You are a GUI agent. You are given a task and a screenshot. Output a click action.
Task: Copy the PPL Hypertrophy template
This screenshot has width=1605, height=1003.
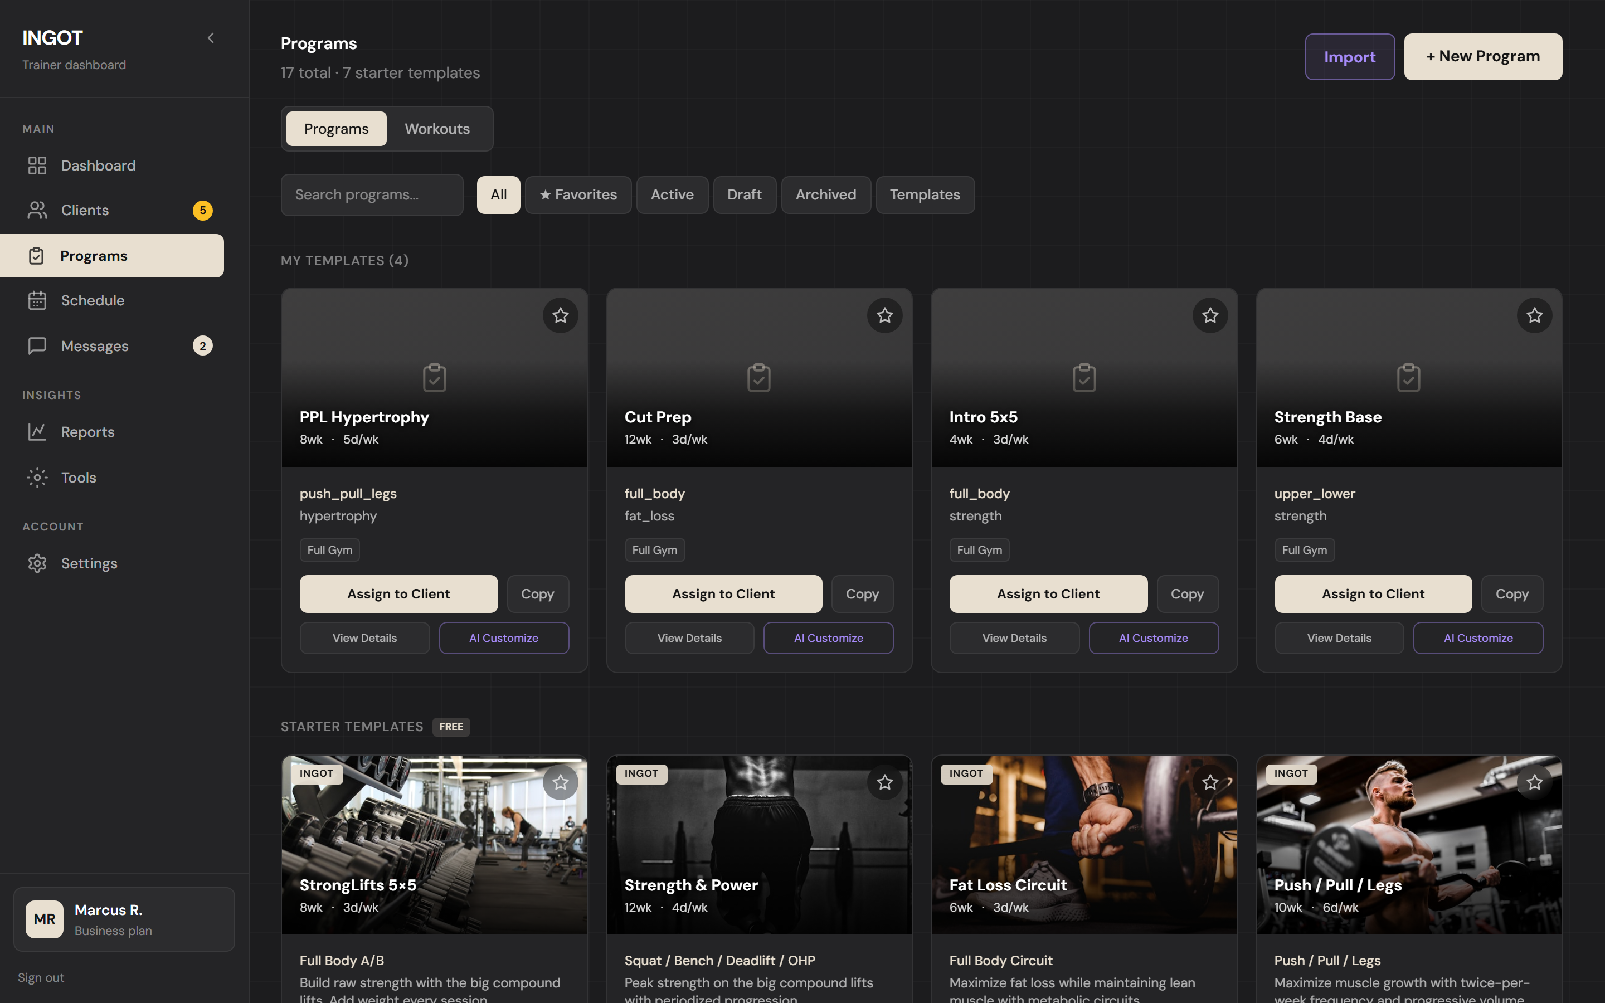point(537,593)
